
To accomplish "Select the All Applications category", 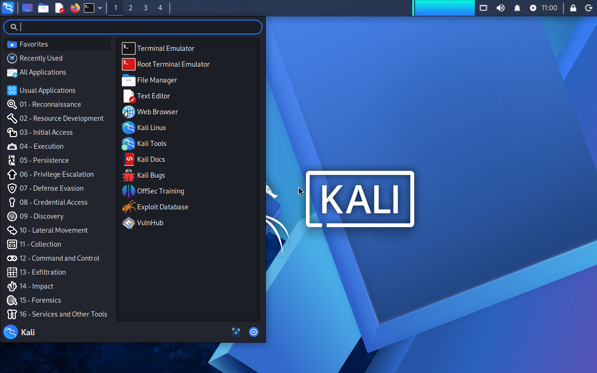I will [42, 72].
